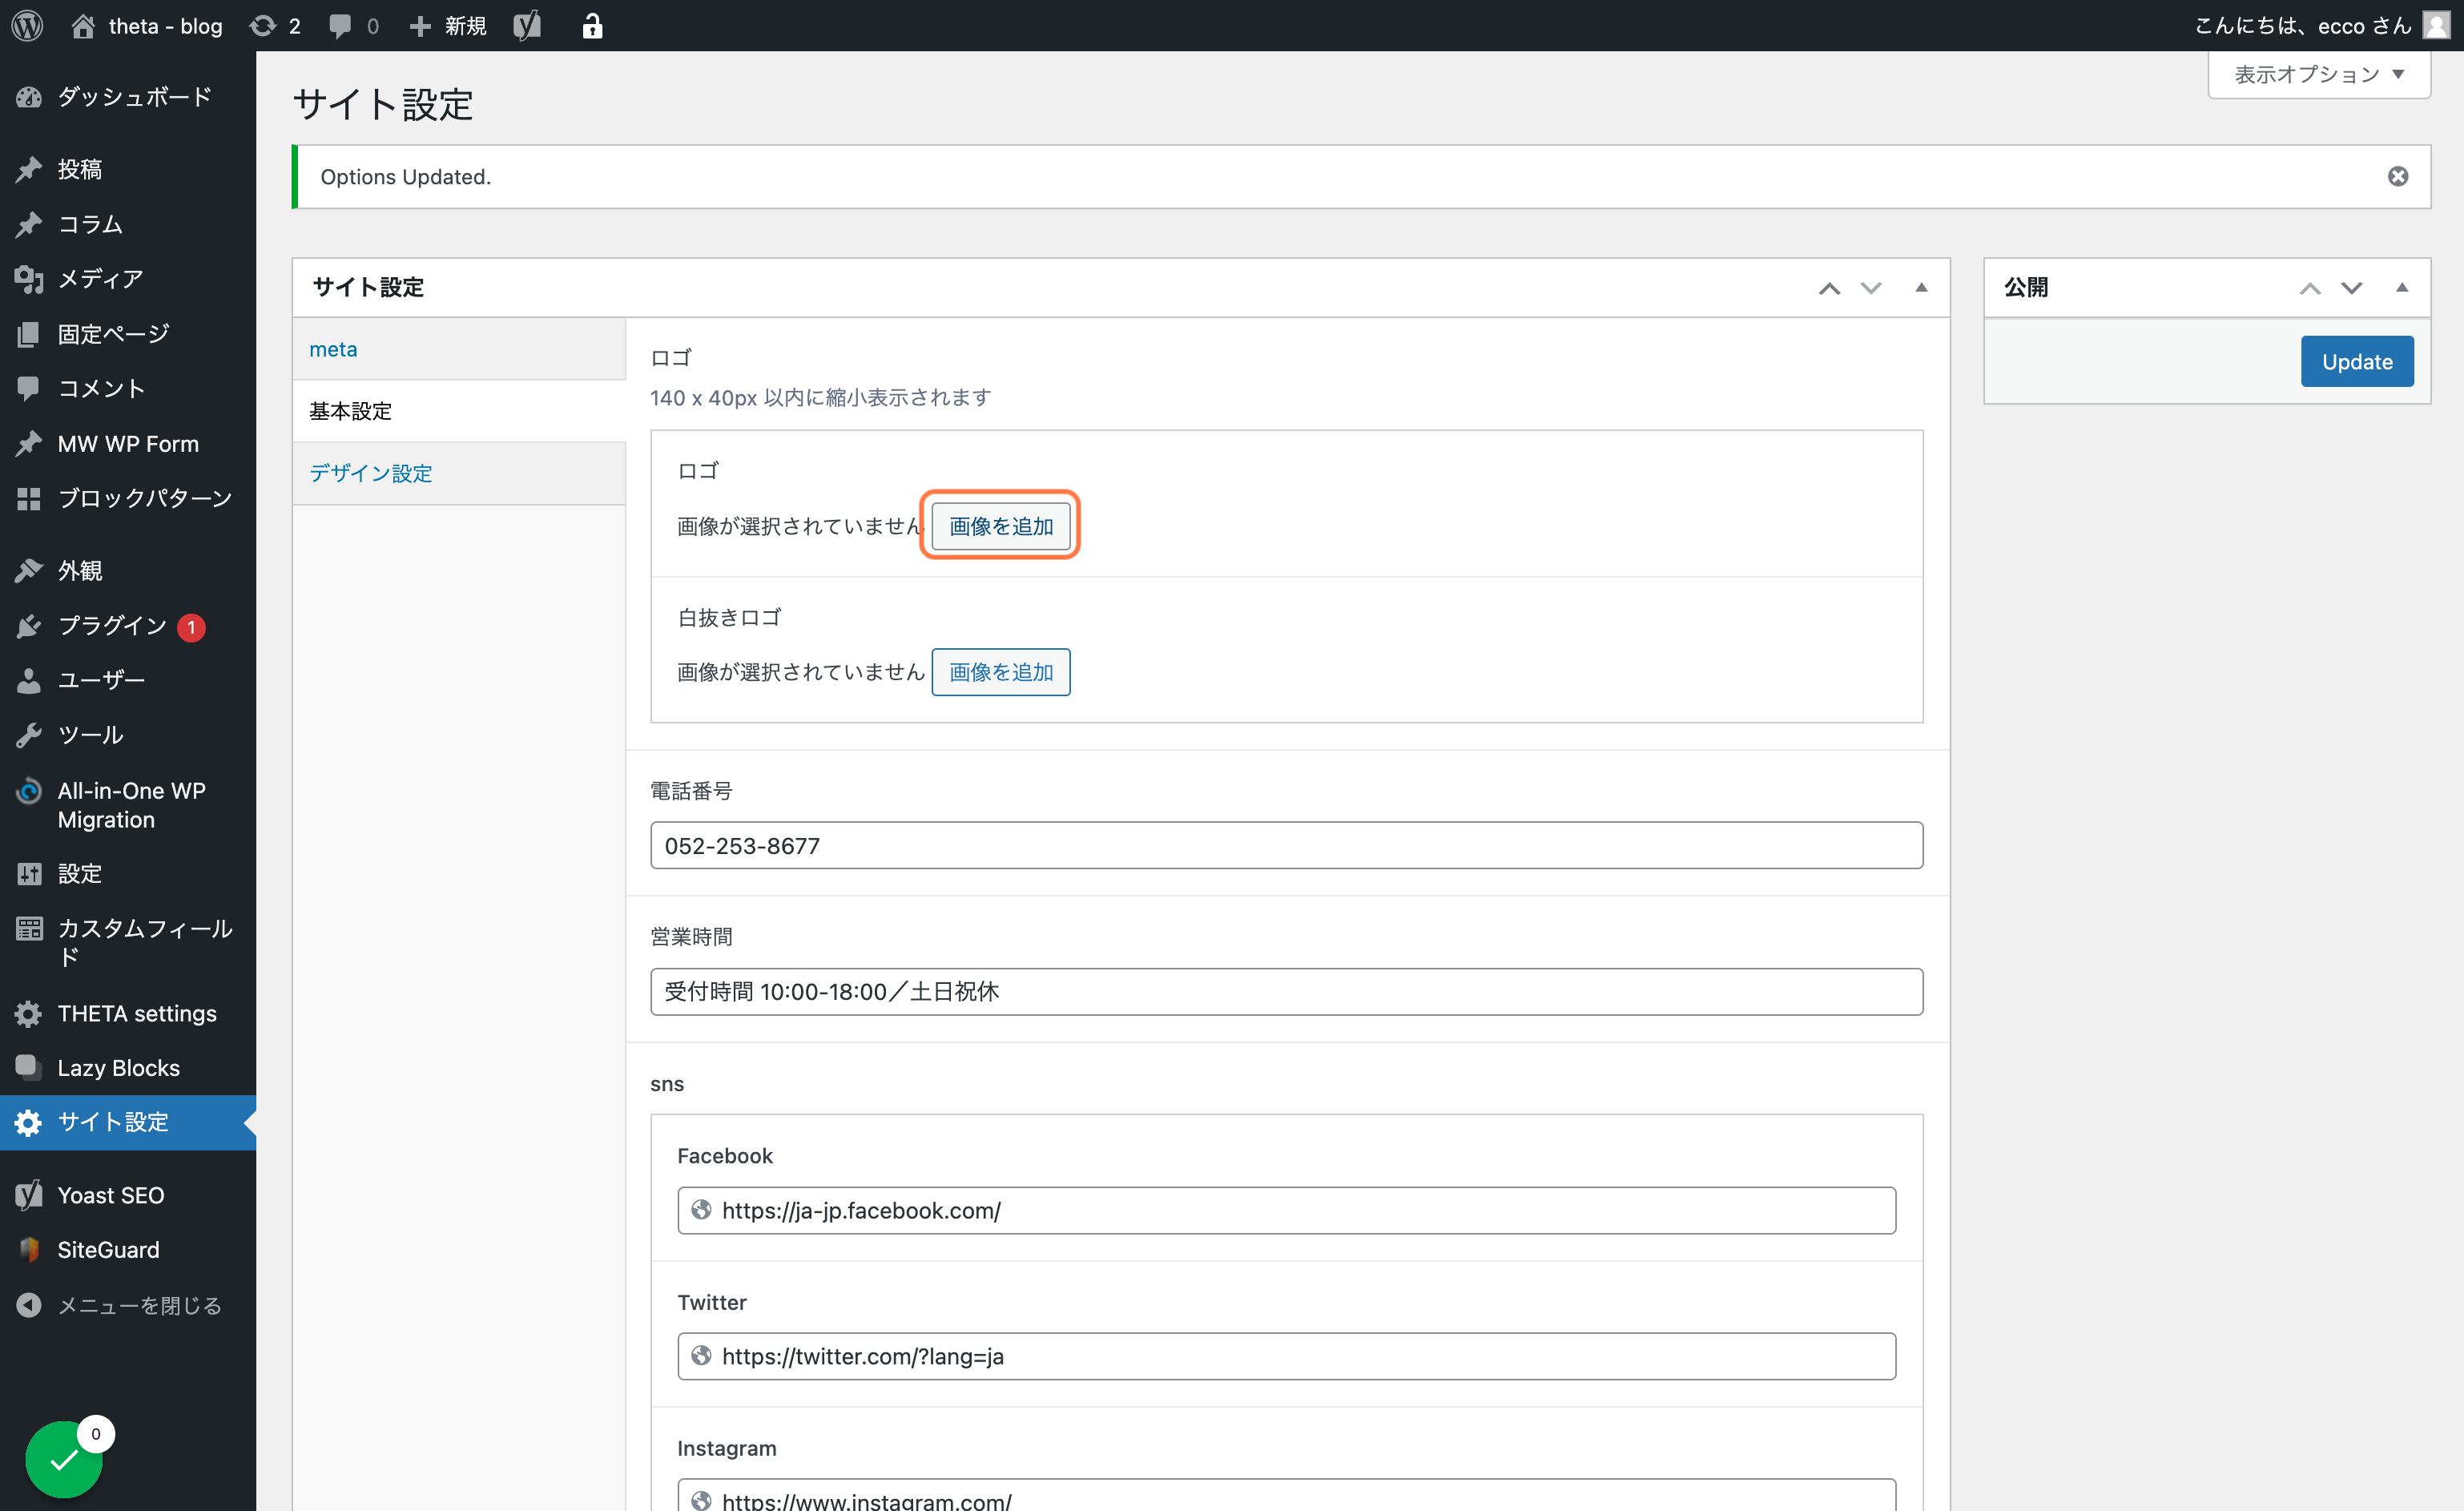Open ダッシュボード in the sidebar
The height and width of the screenshot is (1511, 2464).
(128, 97)
